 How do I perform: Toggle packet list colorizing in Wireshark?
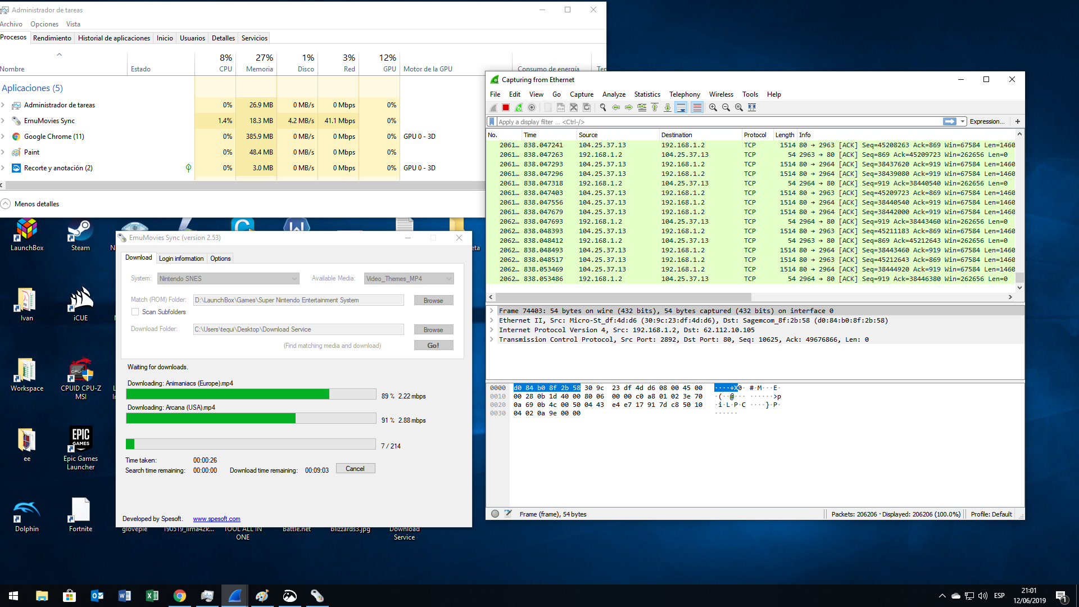click(697, 107)
